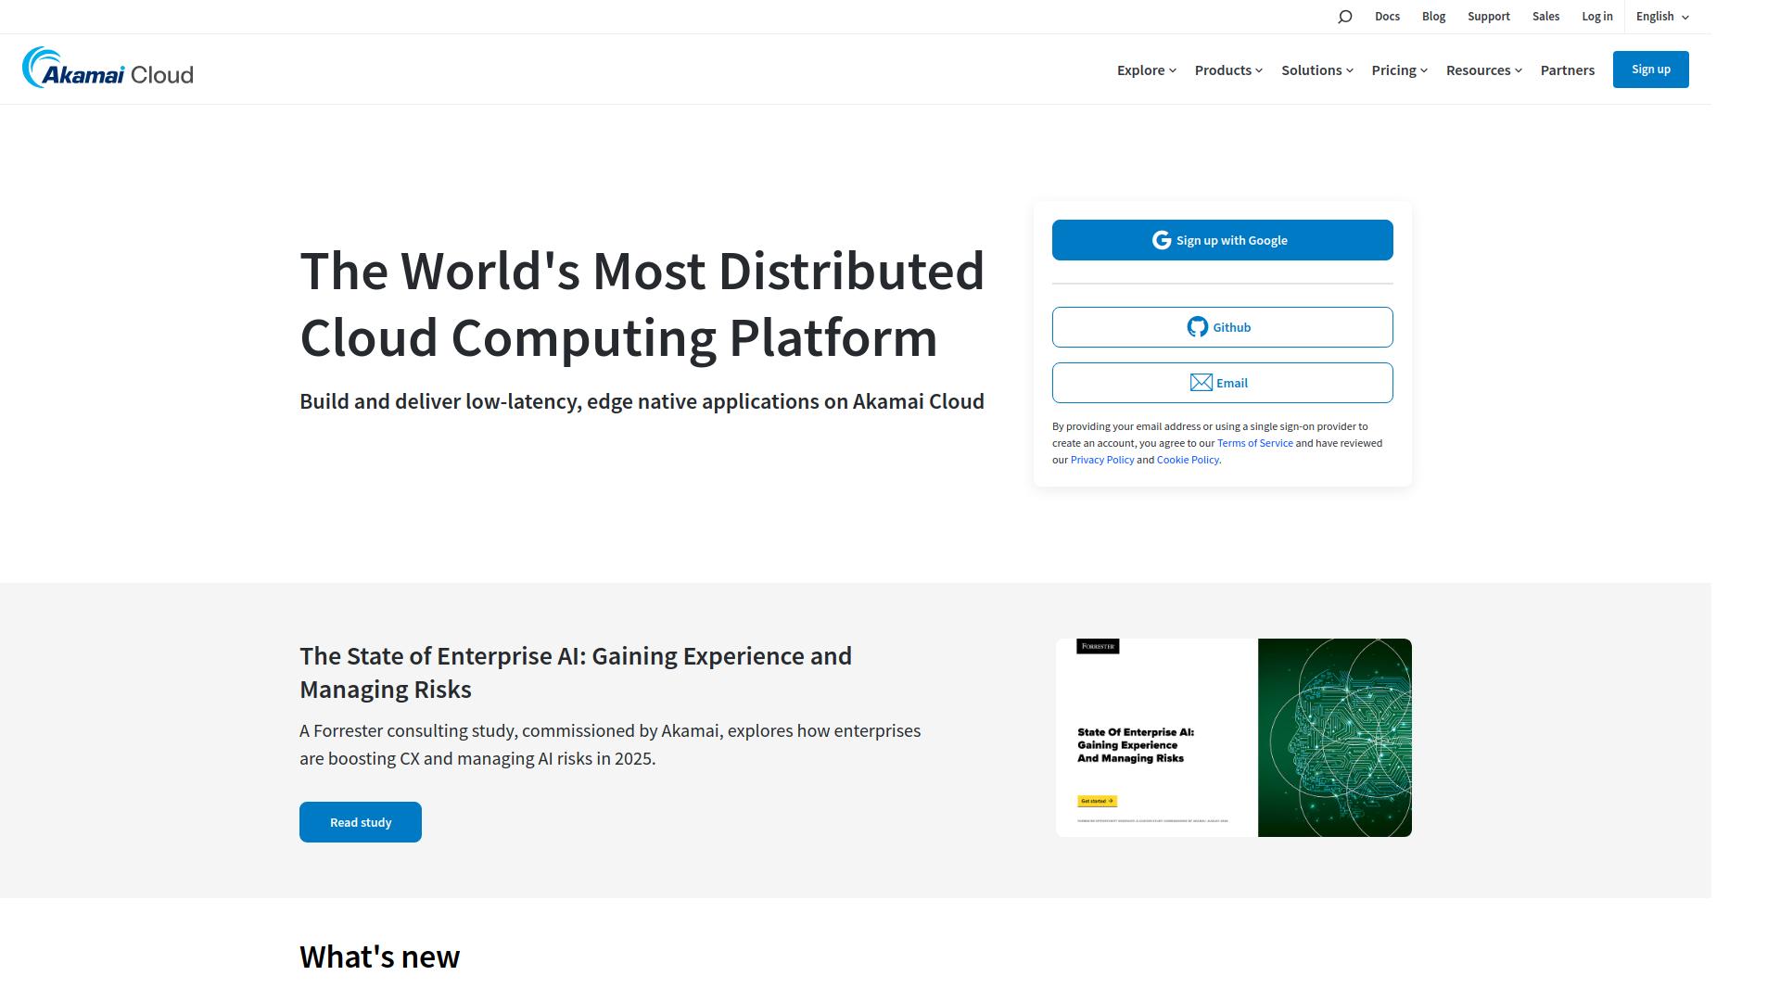
Task: Expand the Explore menu
Action: click(x=1146, y=70)
